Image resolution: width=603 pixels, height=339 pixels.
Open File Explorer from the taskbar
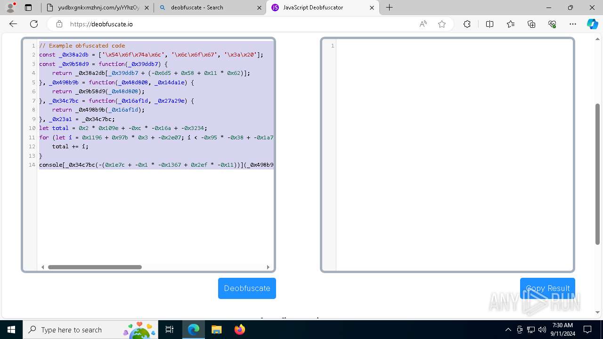click(216, 330)
